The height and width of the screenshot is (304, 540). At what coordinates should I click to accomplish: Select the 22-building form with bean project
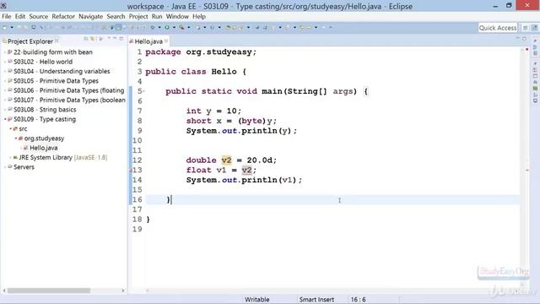pyautogui.click(x=52, y=52)
